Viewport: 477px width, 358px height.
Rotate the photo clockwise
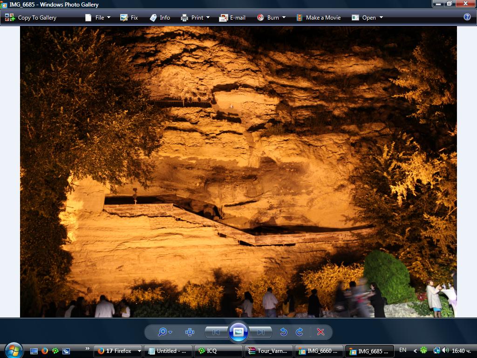click(300, 332)
